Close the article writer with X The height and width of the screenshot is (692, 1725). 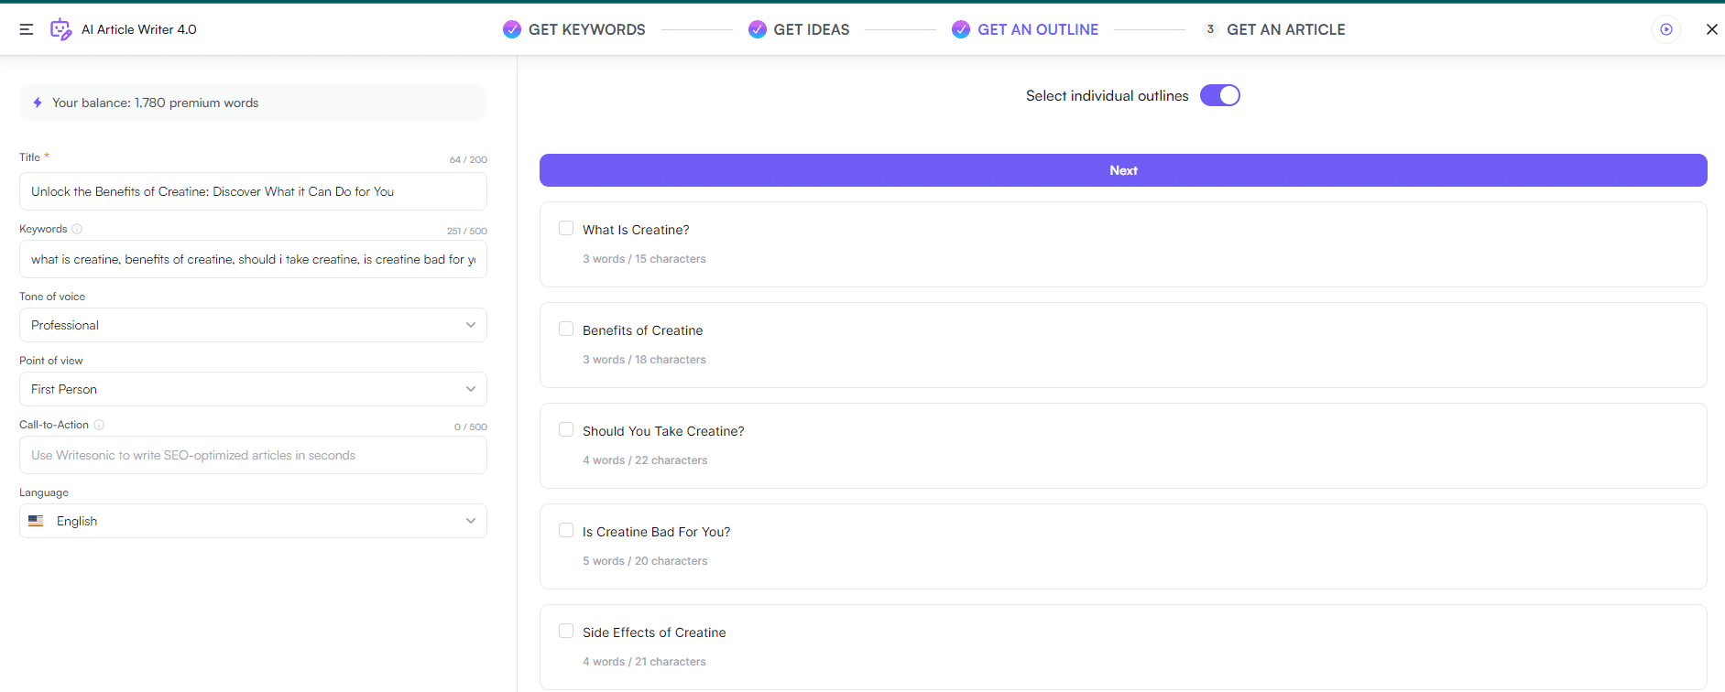click(1711, 29)
